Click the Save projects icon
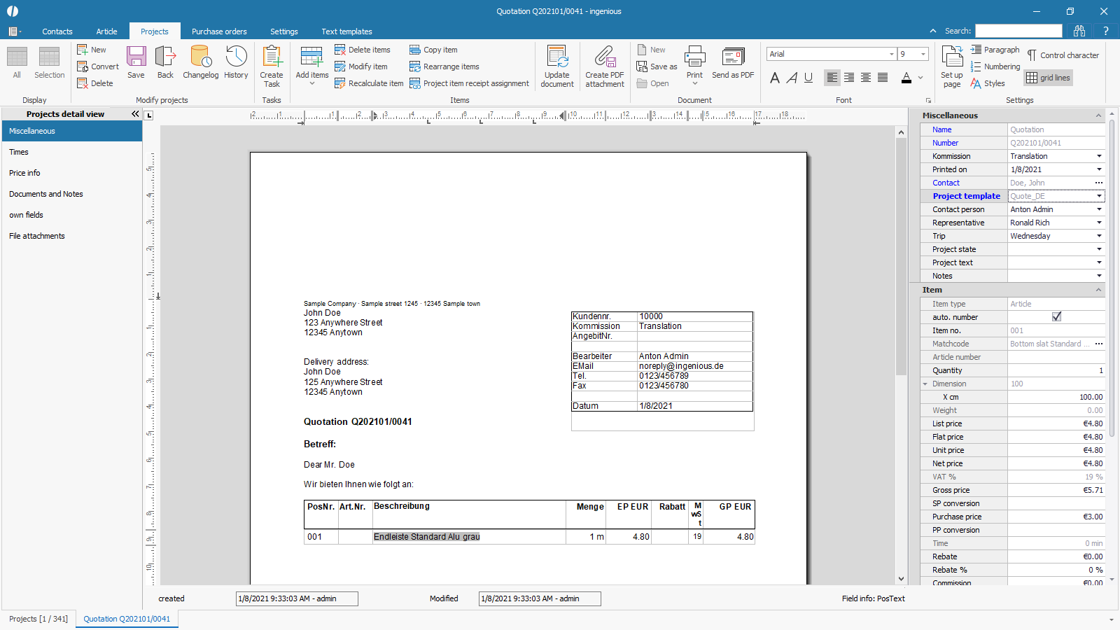Screen dimensions: 1120x630 coord(136,62)
